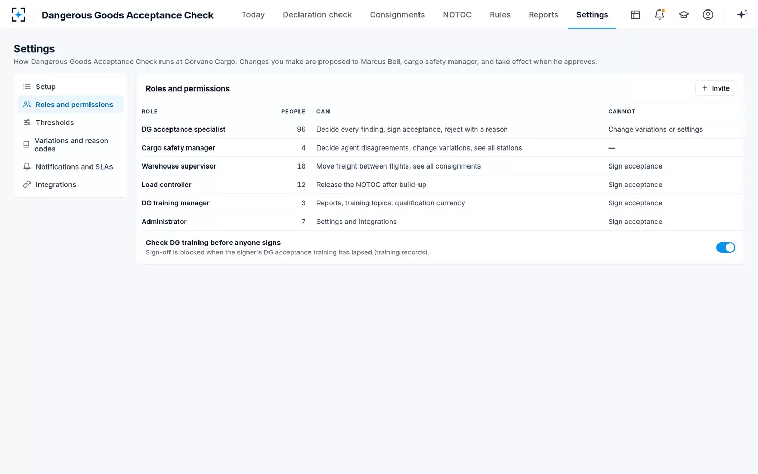Click the ROLE column header
Image resolution: width=758 pixels, height=474 pixels.
(x=149, y=112)
